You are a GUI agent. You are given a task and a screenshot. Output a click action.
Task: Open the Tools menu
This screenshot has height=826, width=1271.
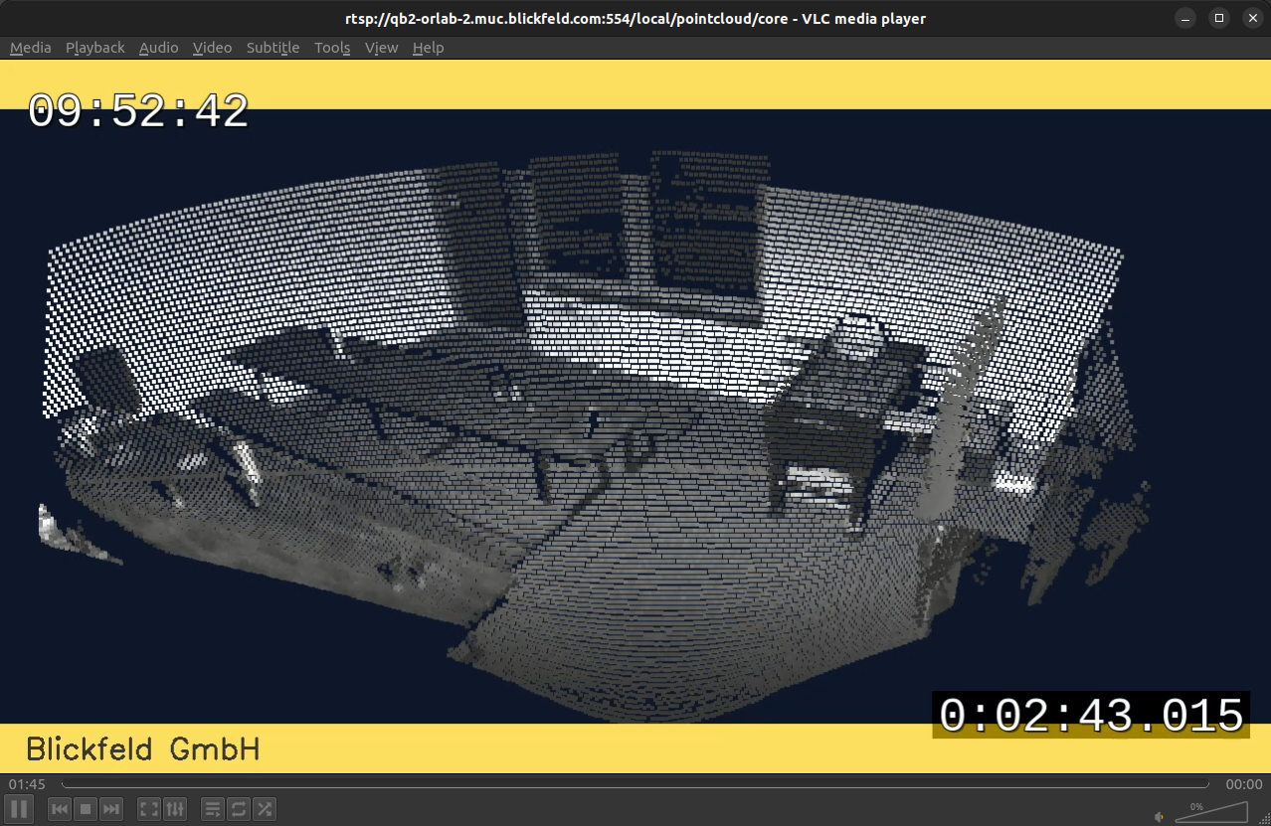click(332, 48)
